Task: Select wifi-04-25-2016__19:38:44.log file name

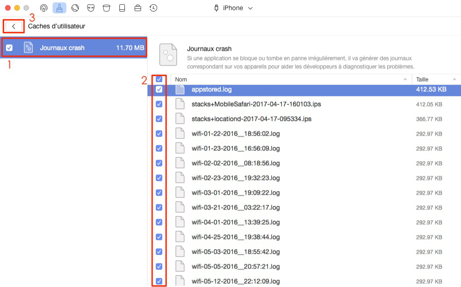Action: (236, 237)
